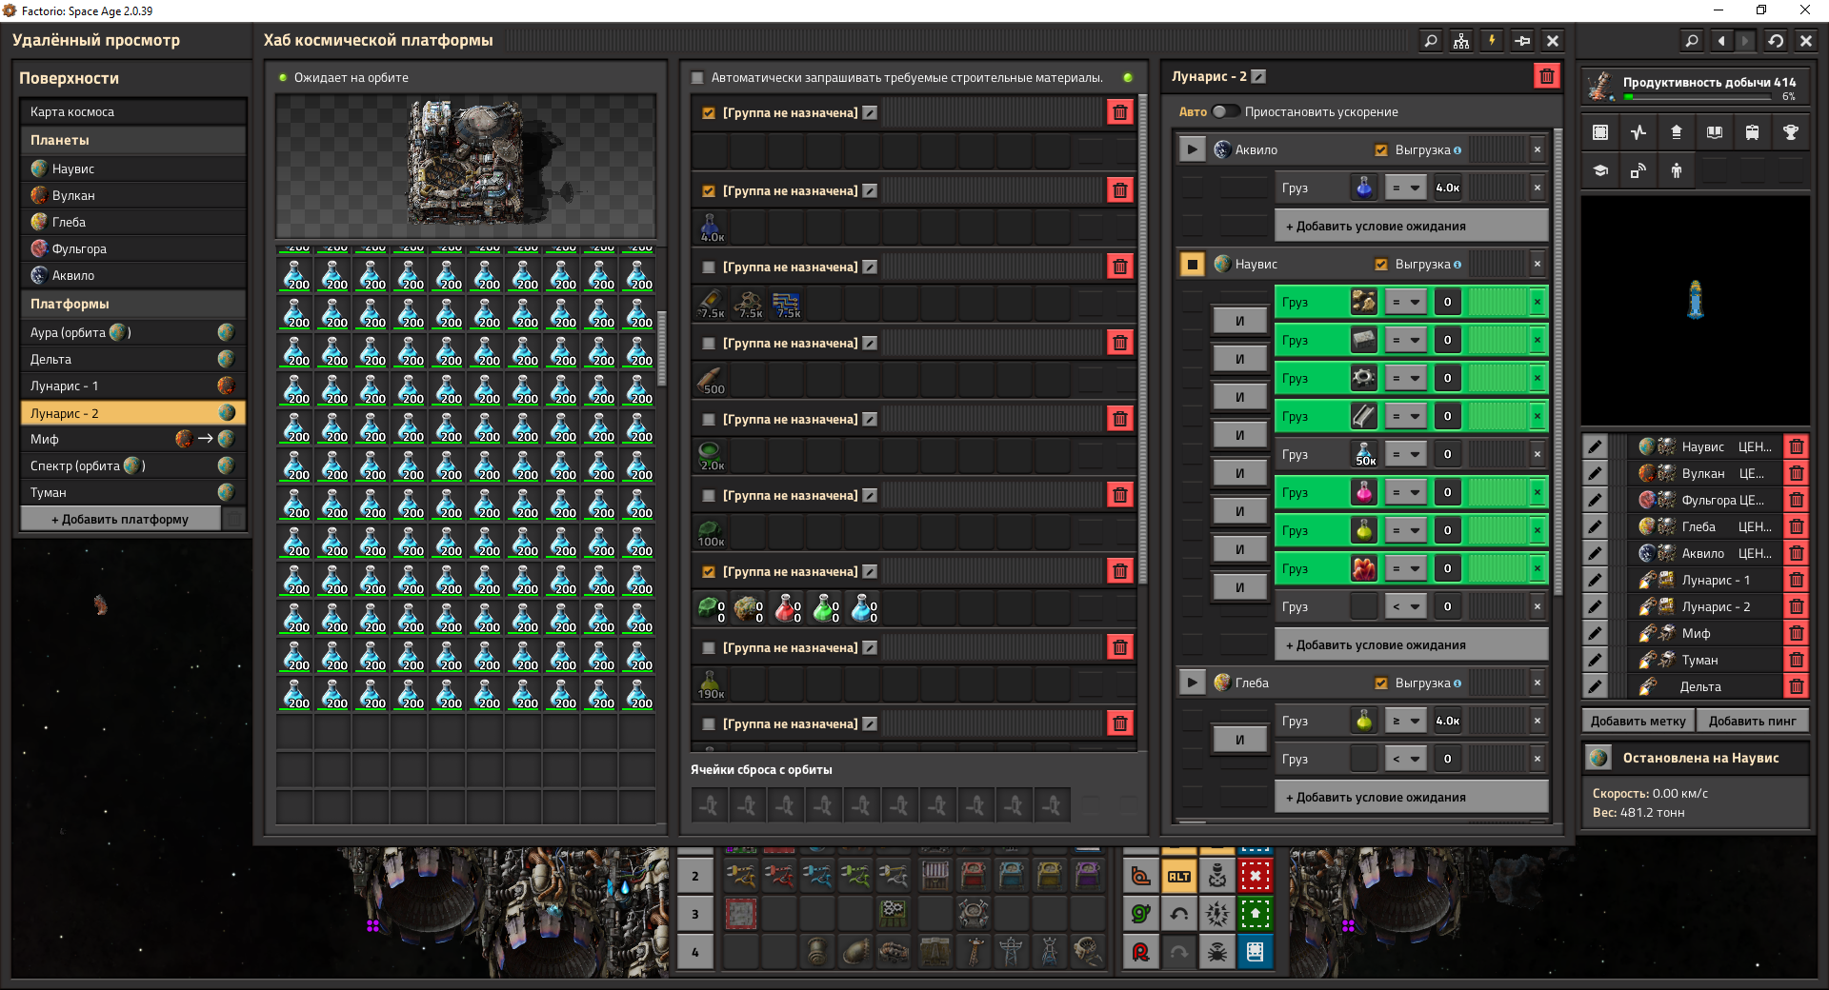Open the production statistics pulse icon
Viewport: 1829px width, 990px height.
[1638, 132]
